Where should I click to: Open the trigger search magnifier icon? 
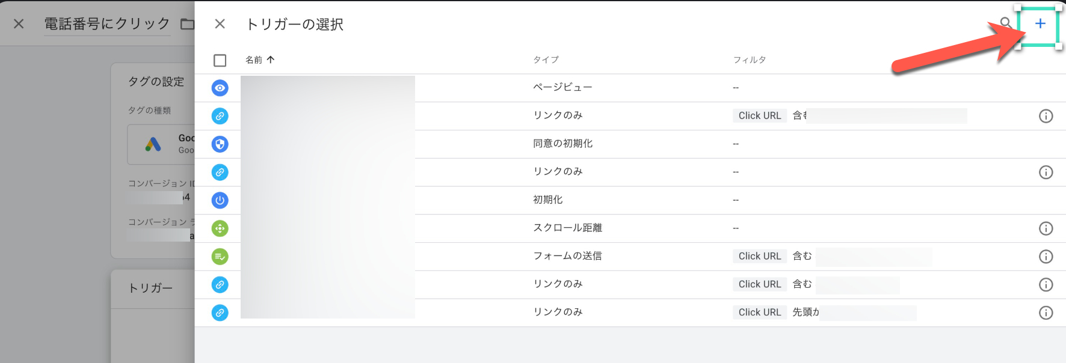tap(1005, 23)
